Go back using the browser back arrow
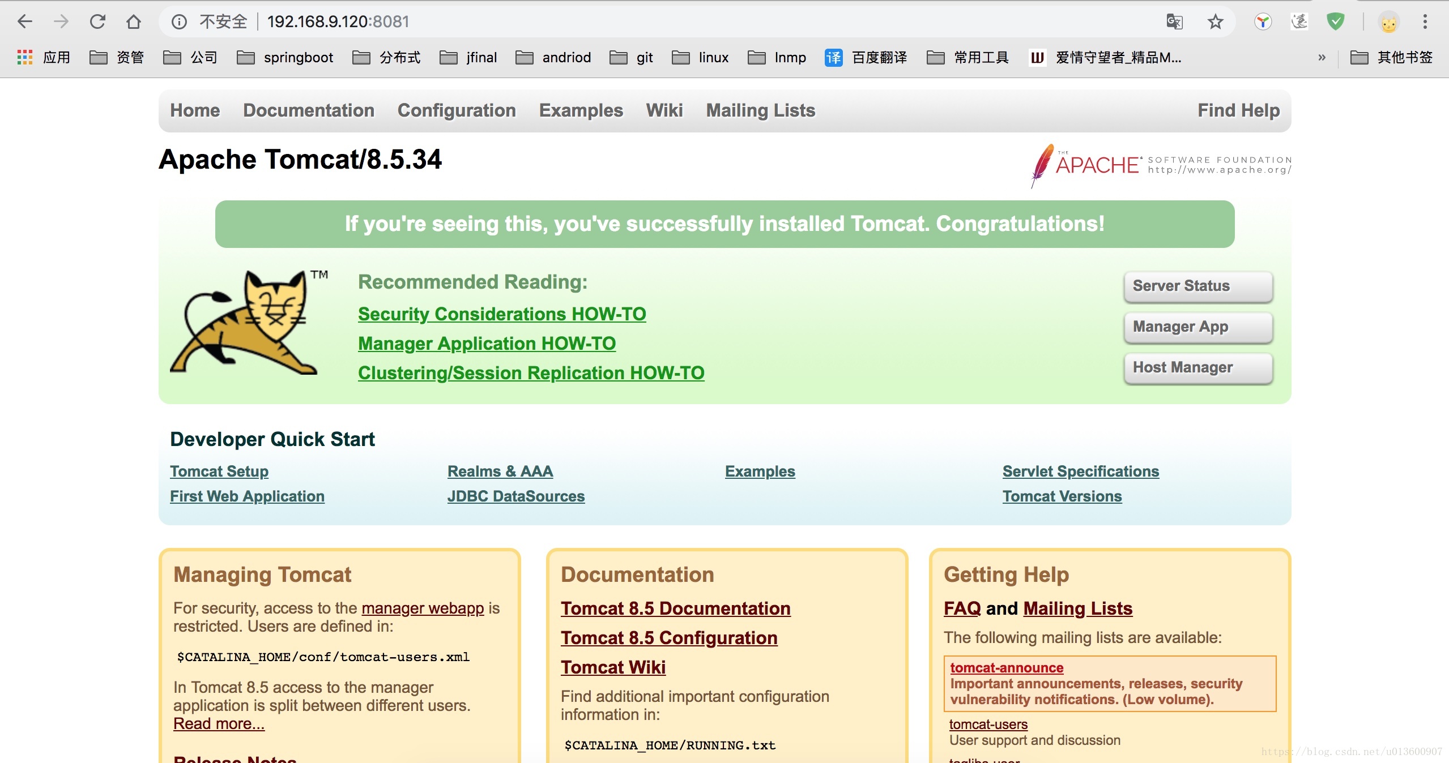 pos(25,22)
